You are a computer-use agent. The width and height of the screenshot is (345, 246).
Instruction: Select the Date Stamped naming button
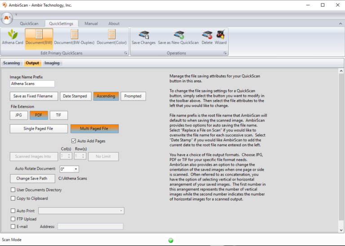[x=75, y=96]
